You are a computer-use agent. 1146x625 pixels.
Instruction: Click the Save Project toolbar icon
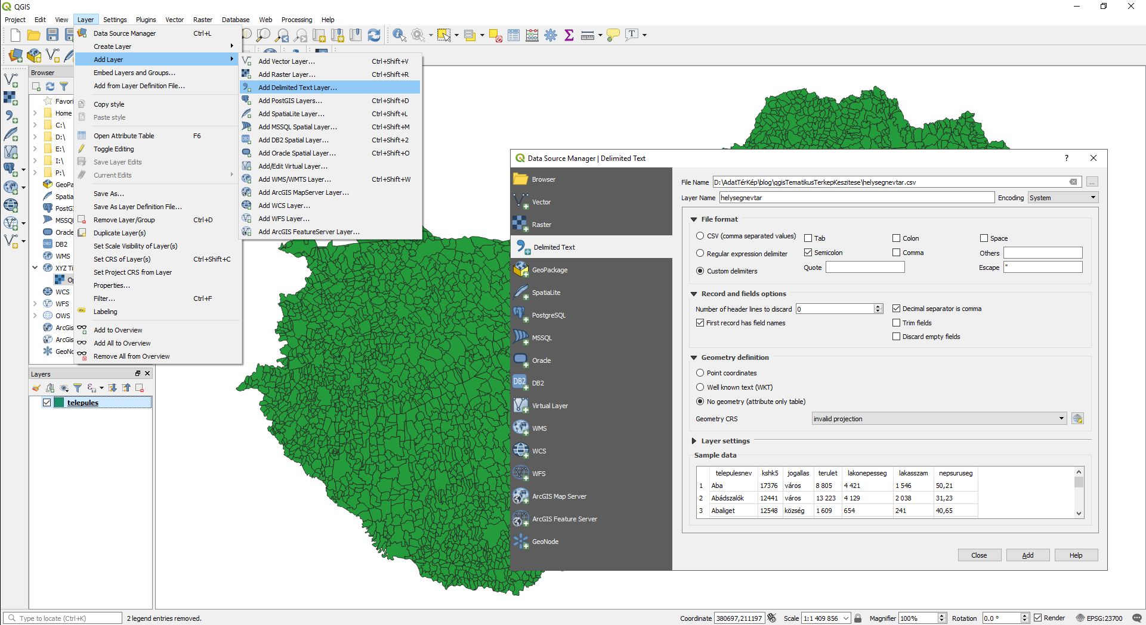coord(52,35)
